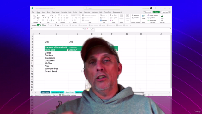
Task: Click the Format Painter brush icon
Action: tap(38, 20)
